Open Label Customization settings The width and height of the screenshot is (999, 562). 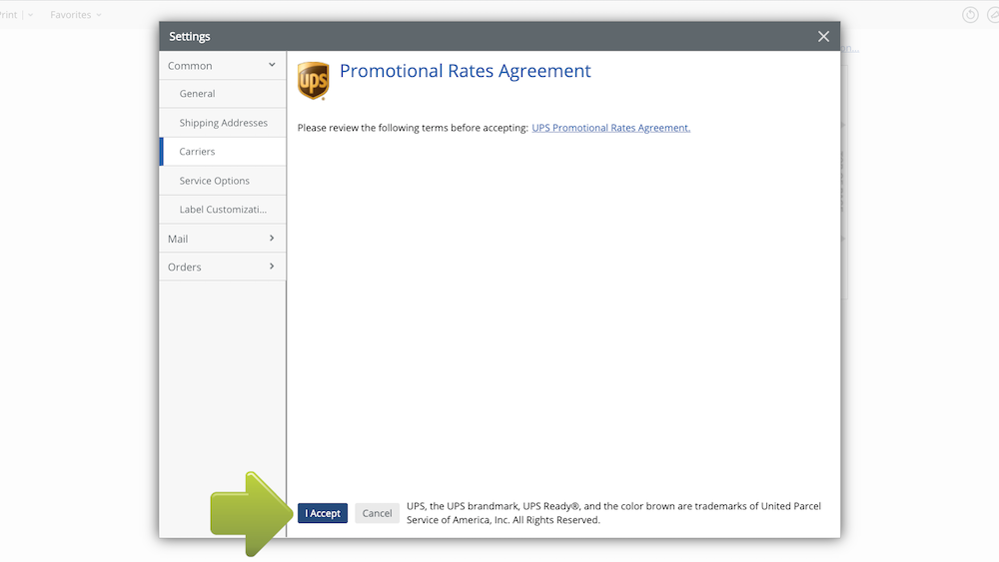(223, 210)
